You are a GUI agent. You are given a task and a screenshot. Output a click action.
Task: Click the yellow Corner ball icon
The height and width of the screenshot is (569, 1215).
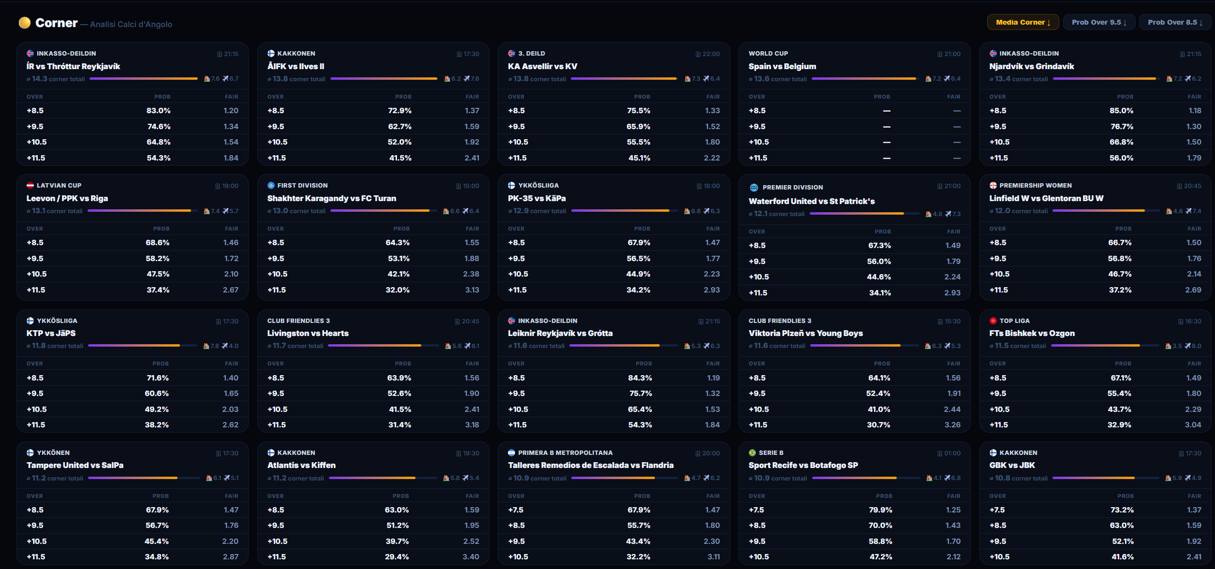point(24,23)
